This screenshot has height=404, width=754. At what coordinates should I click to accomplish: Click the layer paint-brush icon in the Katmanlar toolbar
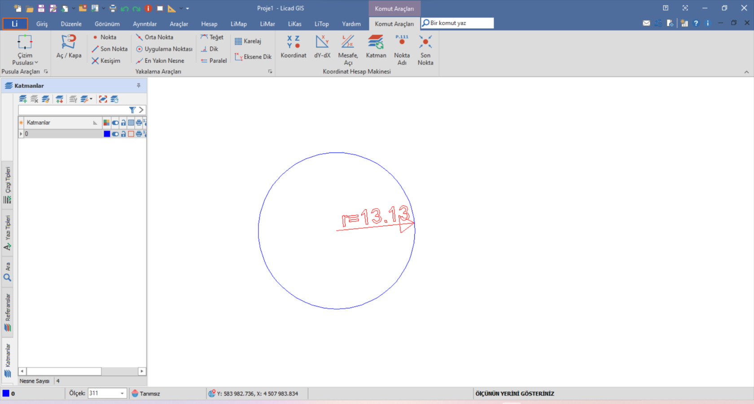tap(45, 99)
